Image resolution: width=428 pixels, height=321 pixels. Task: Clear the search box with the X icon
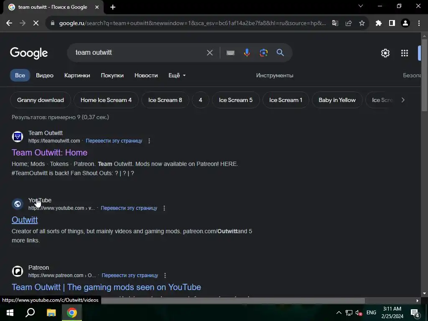point(210,53)
